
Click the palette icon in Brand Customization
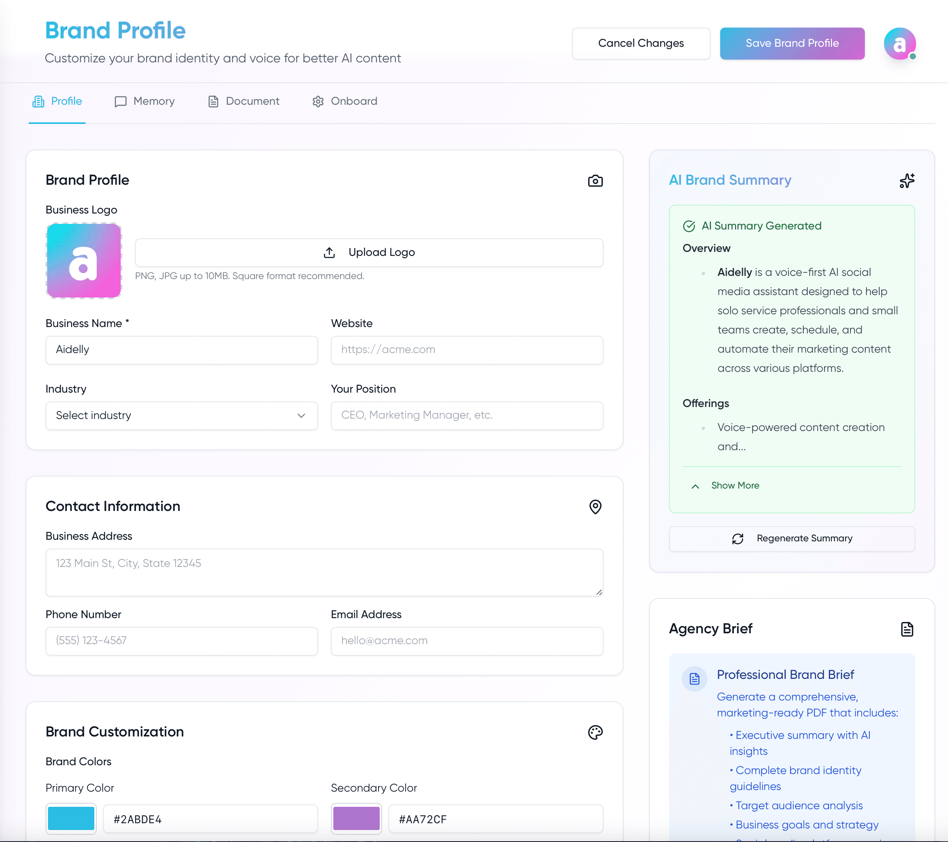pos(595,732)
